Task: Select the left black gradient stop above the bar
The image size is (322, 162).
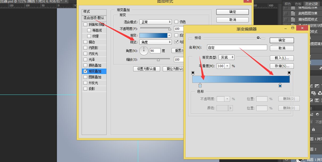Action: pos(193,73)
